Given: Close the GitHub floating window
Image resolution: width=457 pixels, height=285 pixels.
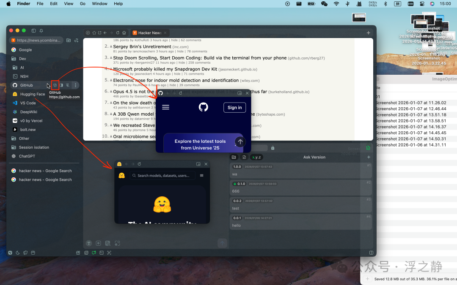Looking at the screenshot, I should point(247,93).
